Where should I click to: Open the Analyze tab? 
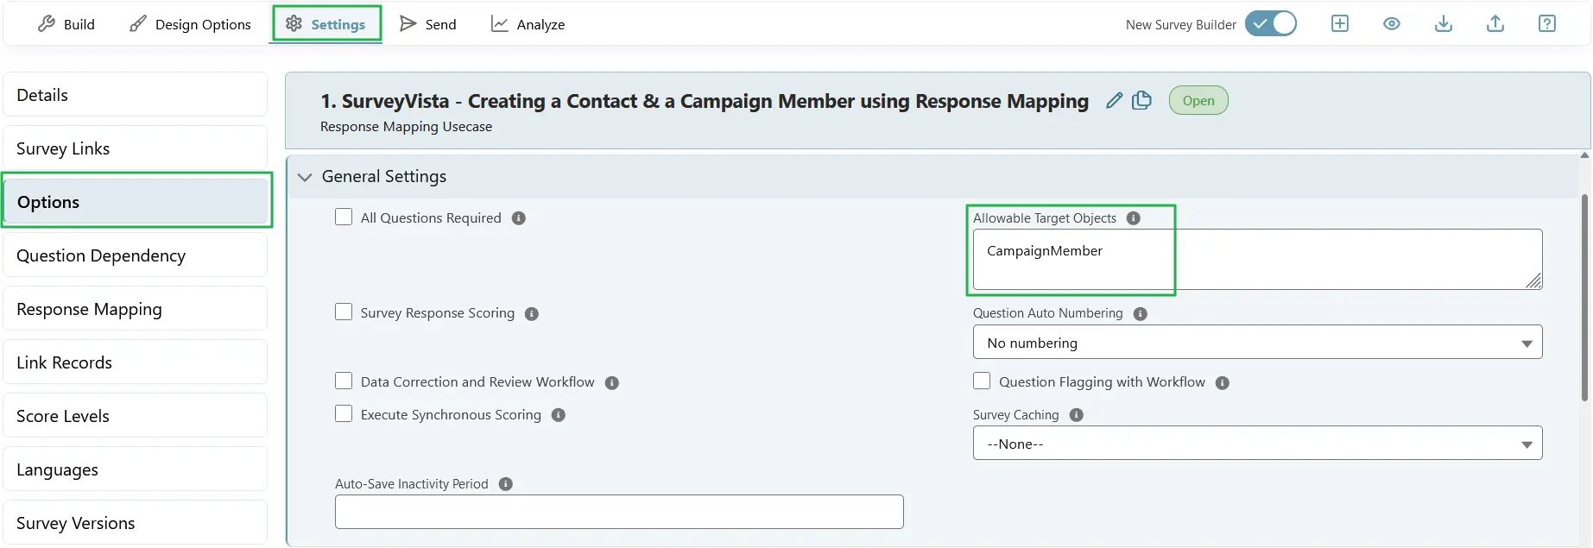point(528,24)
